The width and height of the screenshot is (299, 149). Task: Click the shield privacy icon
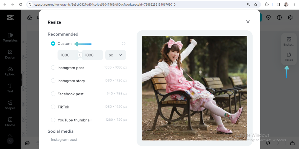(x=269, y=18)
